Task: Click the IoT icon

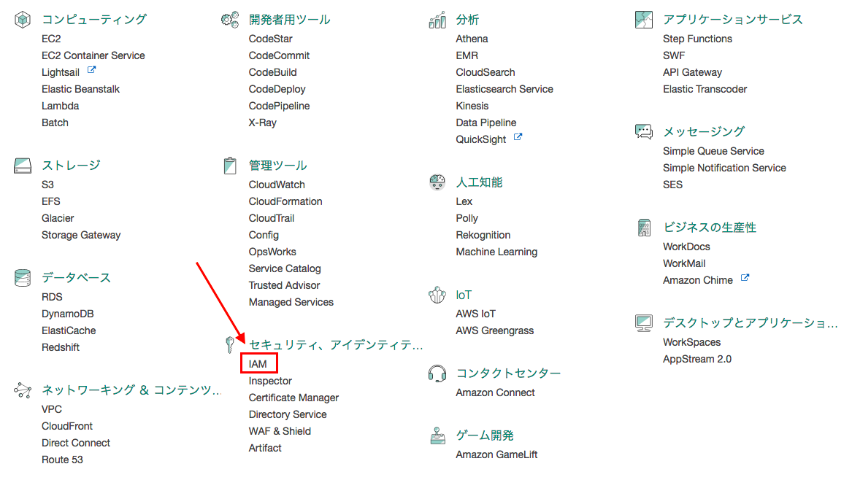Action: [x=437, y=294]
